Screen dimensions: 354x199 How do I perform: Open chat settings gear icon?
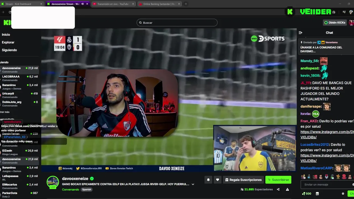[343, 194]
